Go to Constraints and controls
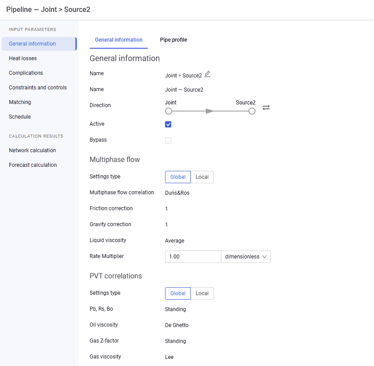This screenshot has width=374, height=366. (38, 88)
